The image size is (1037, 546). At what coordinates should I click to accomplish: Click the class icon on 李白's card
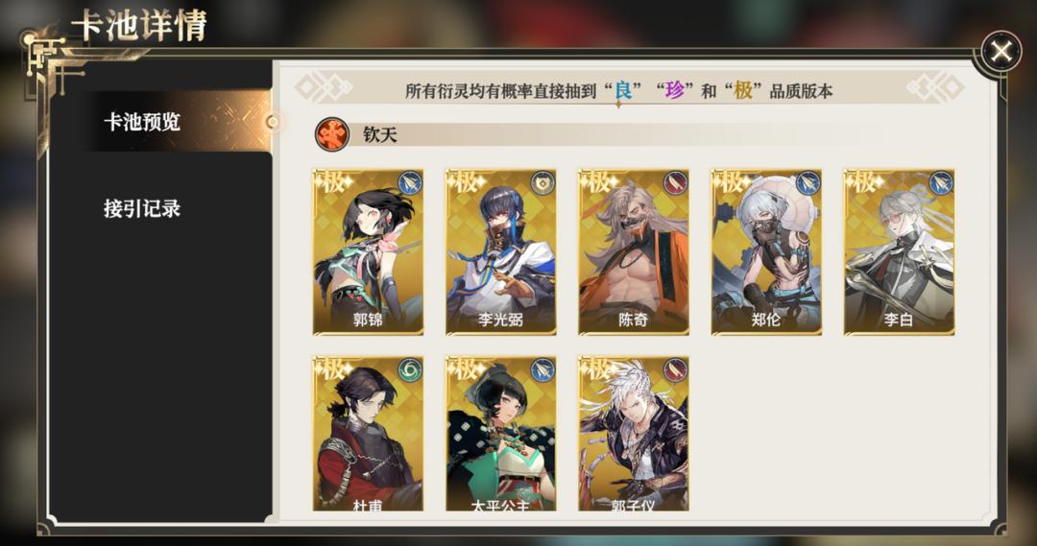pos(941,183)
